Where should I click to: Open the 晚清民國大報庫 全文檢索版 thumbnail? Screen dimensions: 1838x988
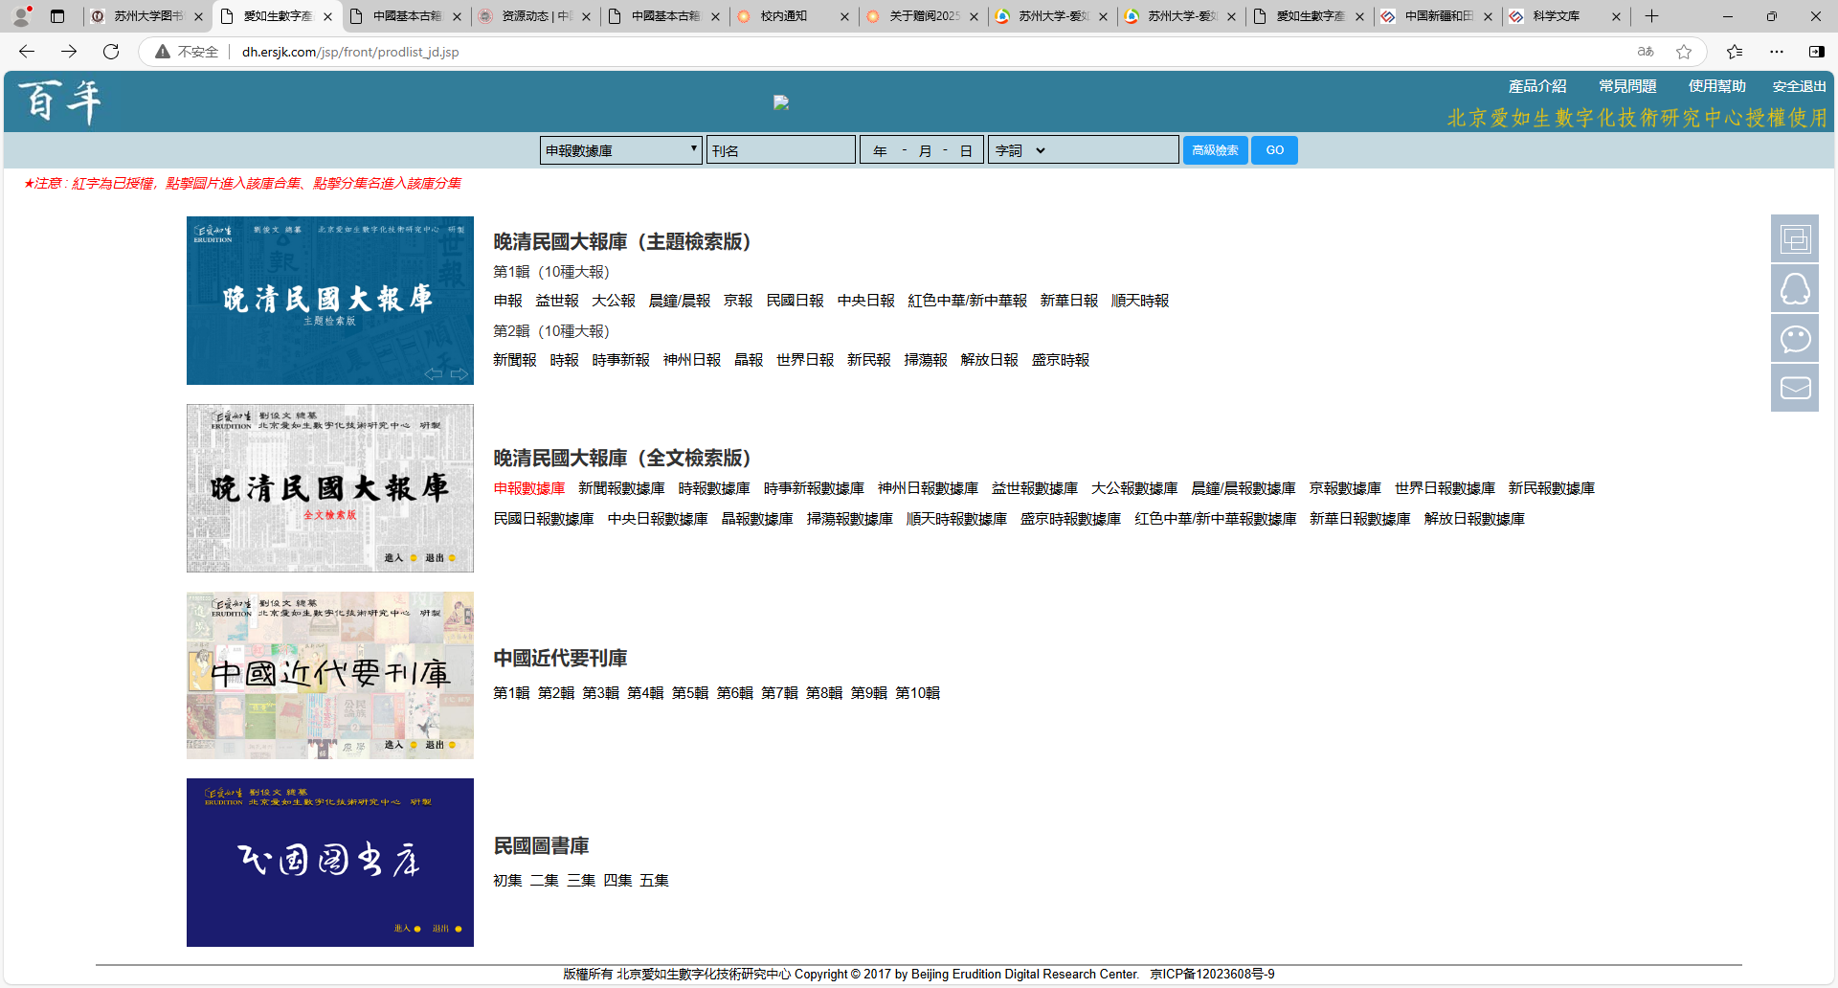tap(330, 488)
